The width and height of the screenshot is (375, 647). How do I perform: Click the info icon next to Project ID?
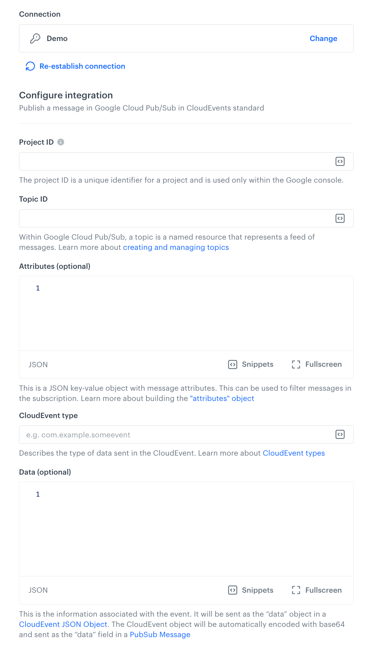coord(61,142)
